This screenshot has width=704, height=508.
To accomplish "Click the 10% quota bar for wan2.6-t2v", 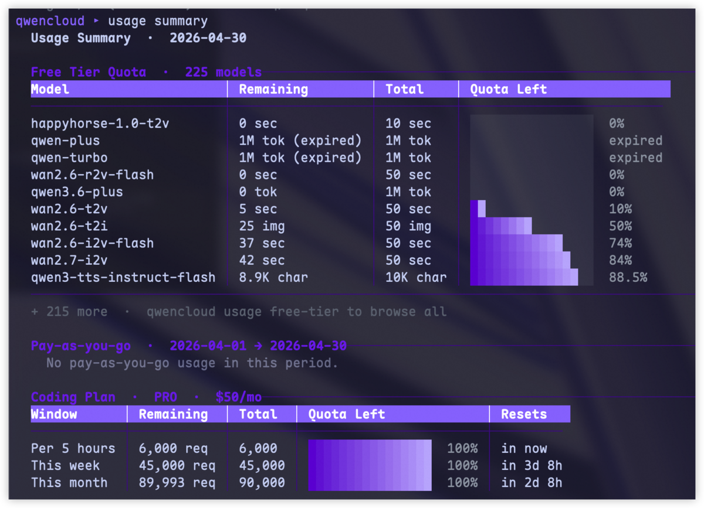I will (478, 209).
